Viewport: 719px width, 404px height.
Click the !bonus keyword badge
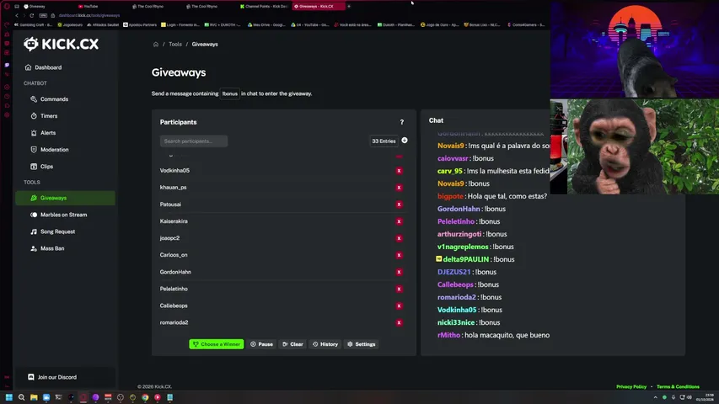pos(230,93)
